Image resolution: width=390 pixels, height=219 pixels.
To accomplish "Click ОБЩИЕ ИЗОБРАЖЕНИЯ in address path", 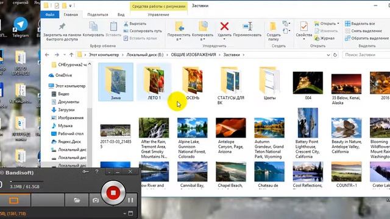I will pyautogui.click(x=193, y=55).
